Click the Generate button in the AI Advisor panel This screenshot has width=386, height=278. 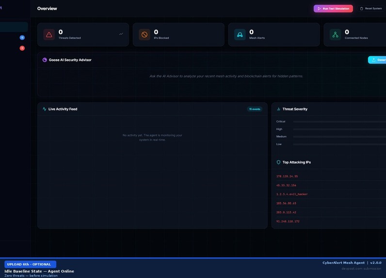click(377, 60)
